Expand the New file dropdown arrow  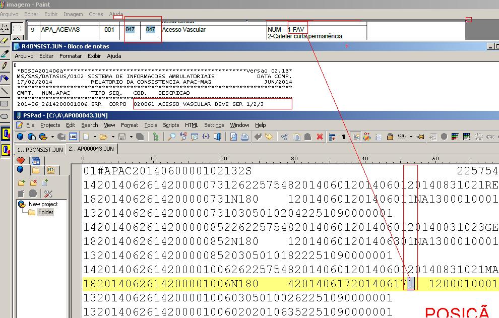tap(95, 137)
